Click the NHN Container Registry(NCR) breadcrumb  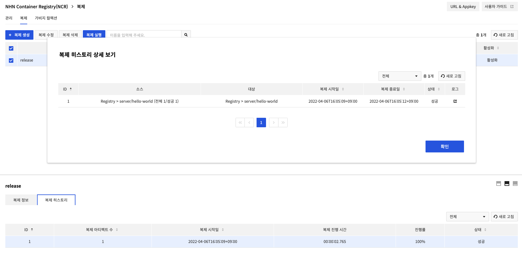(x=37, y=7)
